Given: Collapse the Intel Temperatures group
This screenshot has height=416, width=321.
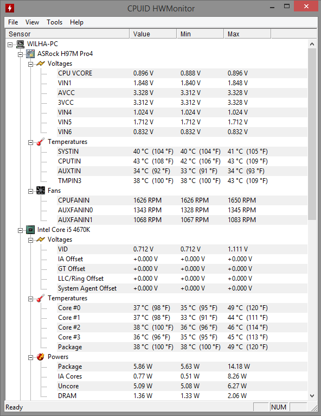Looking at the screenshot, I should (30, 299).
